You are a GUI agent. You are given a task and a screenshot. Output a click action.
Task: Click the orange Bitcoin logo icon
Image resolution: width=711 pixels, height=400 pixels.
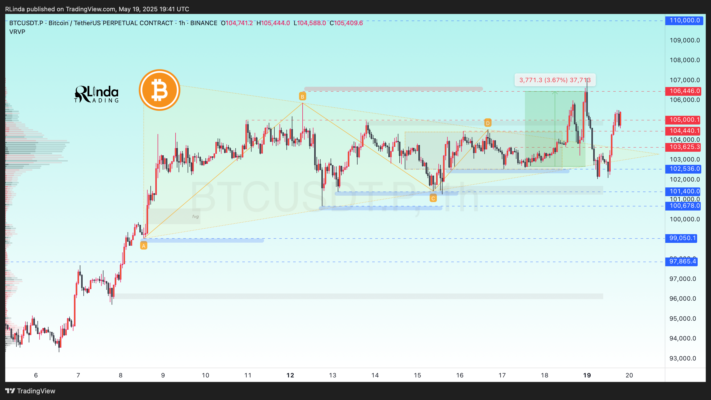pos(160,90)
